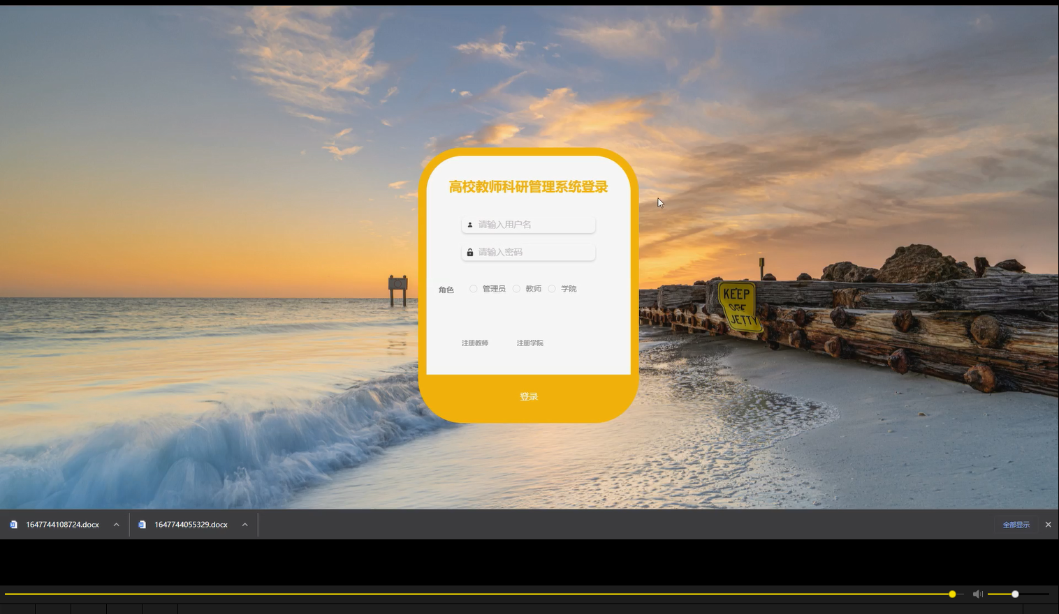Viewport: 1059px width, 614px height.
Task: Click the username input field
Action: pyautogui.click(x=529, y=225)
